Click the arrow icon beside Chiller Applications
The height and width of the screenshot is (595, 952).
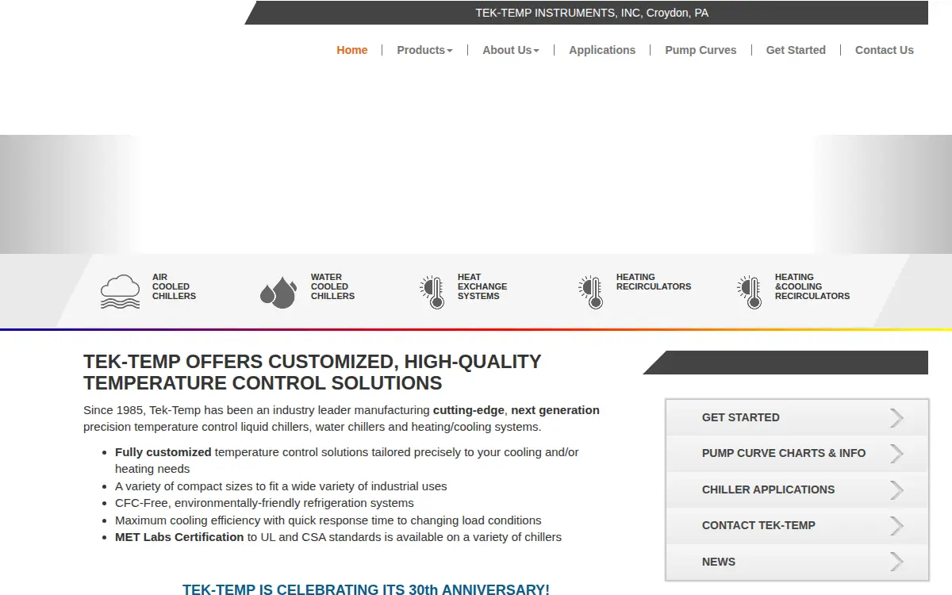pyautogui.click(x=896, y=489)
